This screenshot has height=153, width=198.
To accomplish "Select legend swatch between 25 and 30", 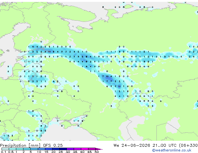I will pyautogui.click(x=63, y=149).
